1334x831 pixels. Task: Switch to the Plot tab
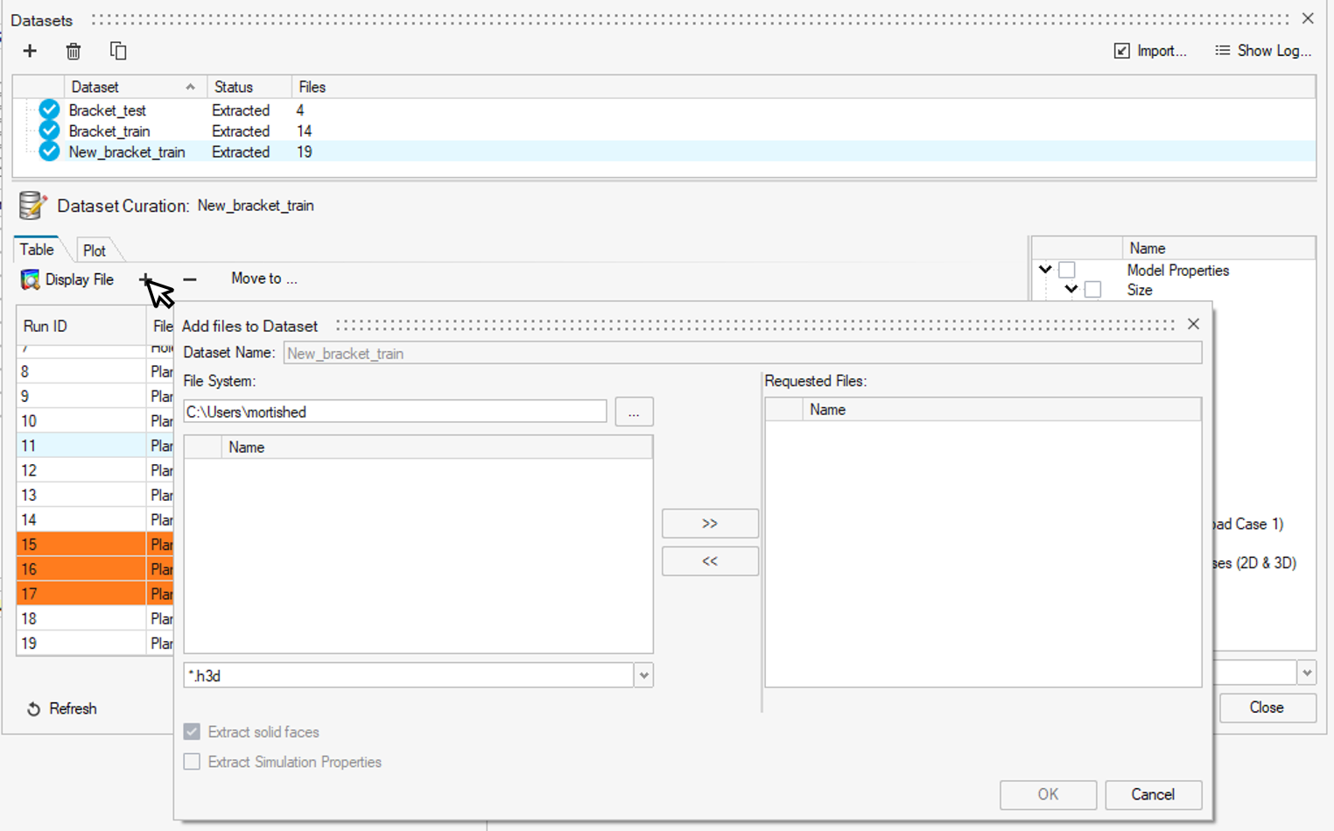(x=95, y=250)
